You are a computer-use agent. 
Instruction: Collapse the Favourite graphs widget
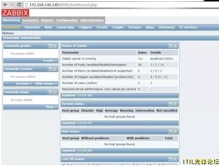(x=55, y=46)
